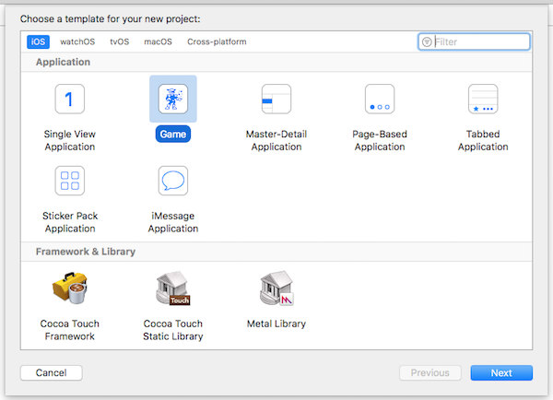The image size is (553, 400).
Task: Focus the Filter text field
Action: coord(474,42)
